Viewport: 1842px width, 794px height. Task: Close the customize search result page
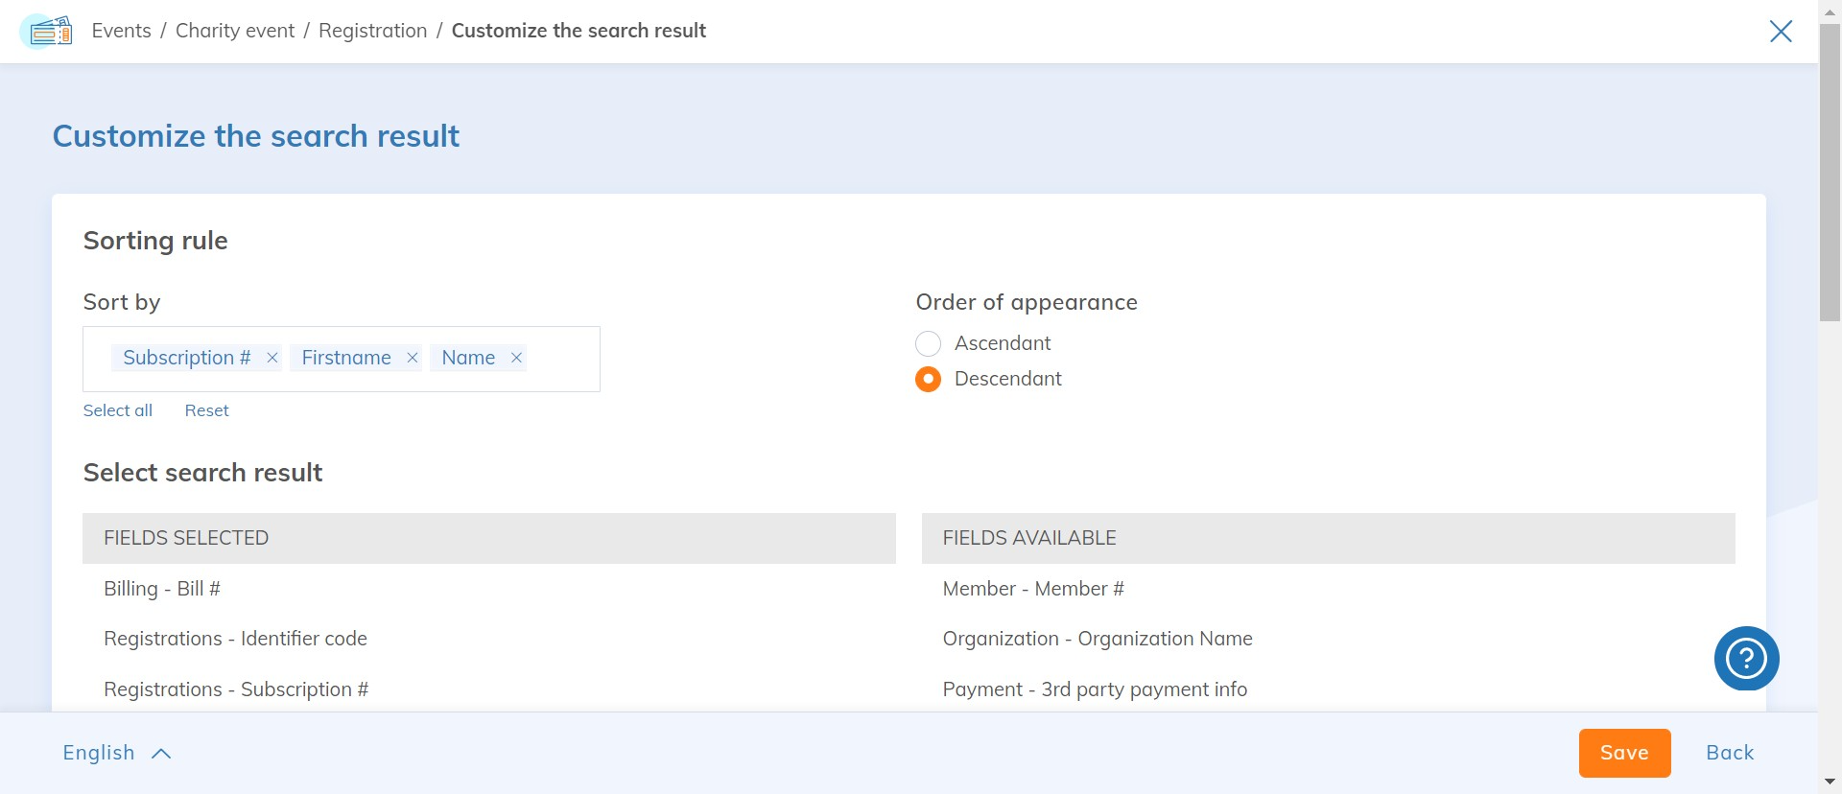click(1781, 32)
